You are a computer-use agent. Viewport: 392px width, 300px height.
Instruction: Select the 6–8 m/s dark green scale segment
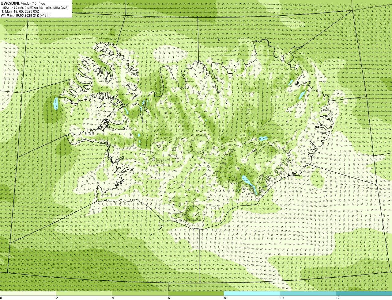[x=196, y=293]
